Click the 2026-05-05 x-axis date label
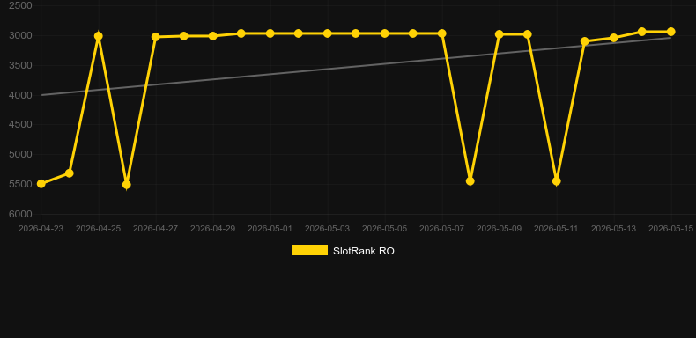Image resolution: width=696 pixels, height=338 pixels. tap(384, 229)
